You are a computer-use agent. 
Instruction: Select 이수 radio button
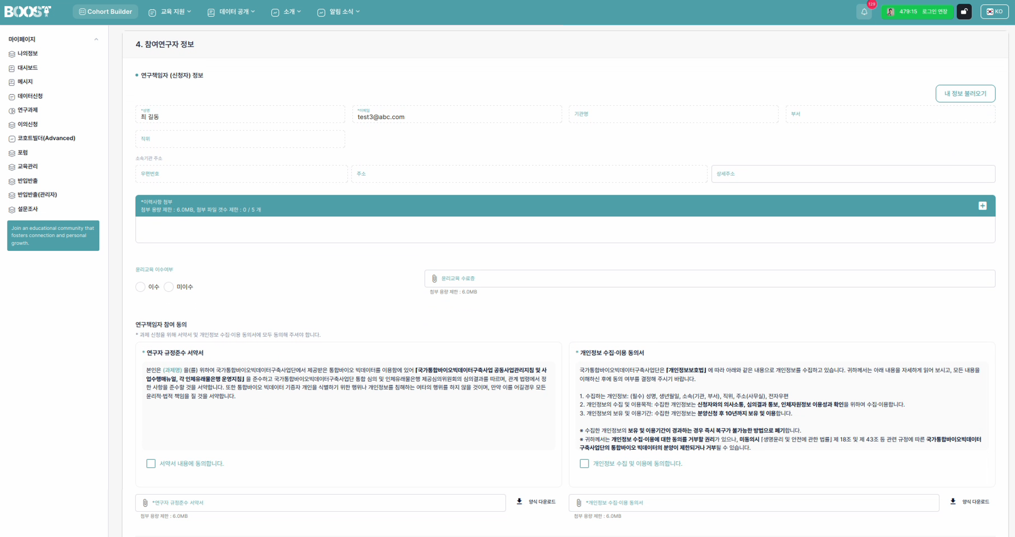pyautogui.click(x=140, y=287)
